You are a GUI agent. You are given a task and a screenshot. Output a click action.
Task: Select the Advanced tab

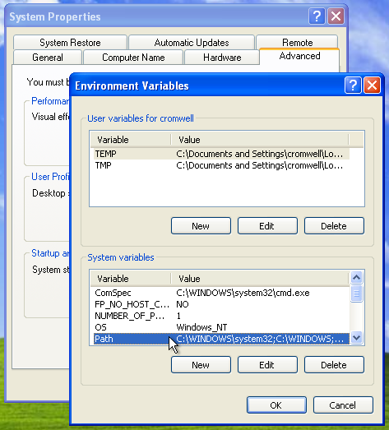[299, 56]
